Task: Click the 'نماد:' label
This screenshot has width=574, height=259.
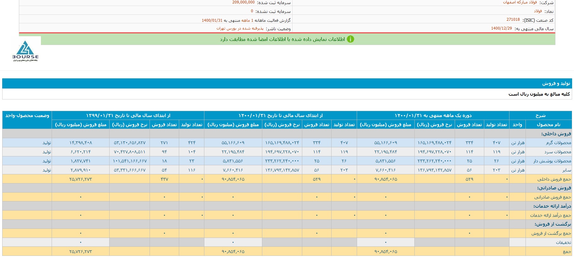Action: tap(549, 11)
